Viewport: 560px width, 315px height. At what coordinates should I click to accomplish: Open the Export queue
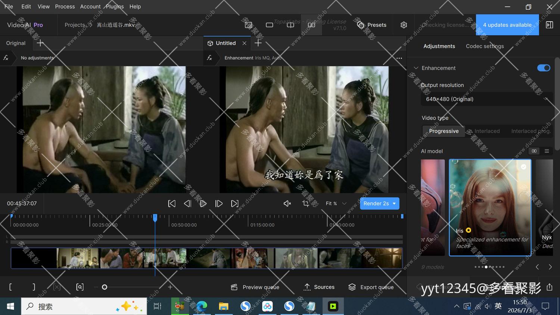click(371, 287)
